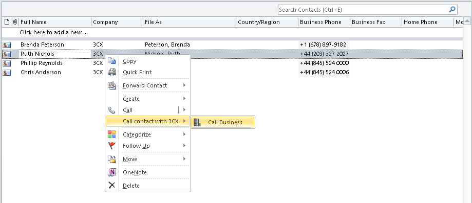472x203 pixels.
Task: Click the Delete X icon
Action: [111, 185]
